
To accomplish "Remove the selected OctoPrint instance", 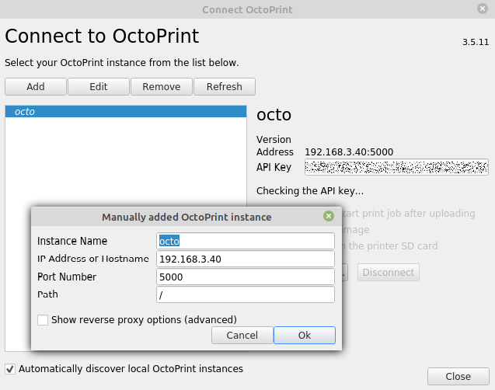I will (162, 86).
